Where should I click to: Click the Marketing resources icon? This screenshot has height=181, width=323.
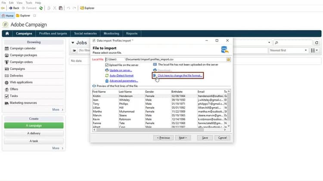(x=6, y=103)
